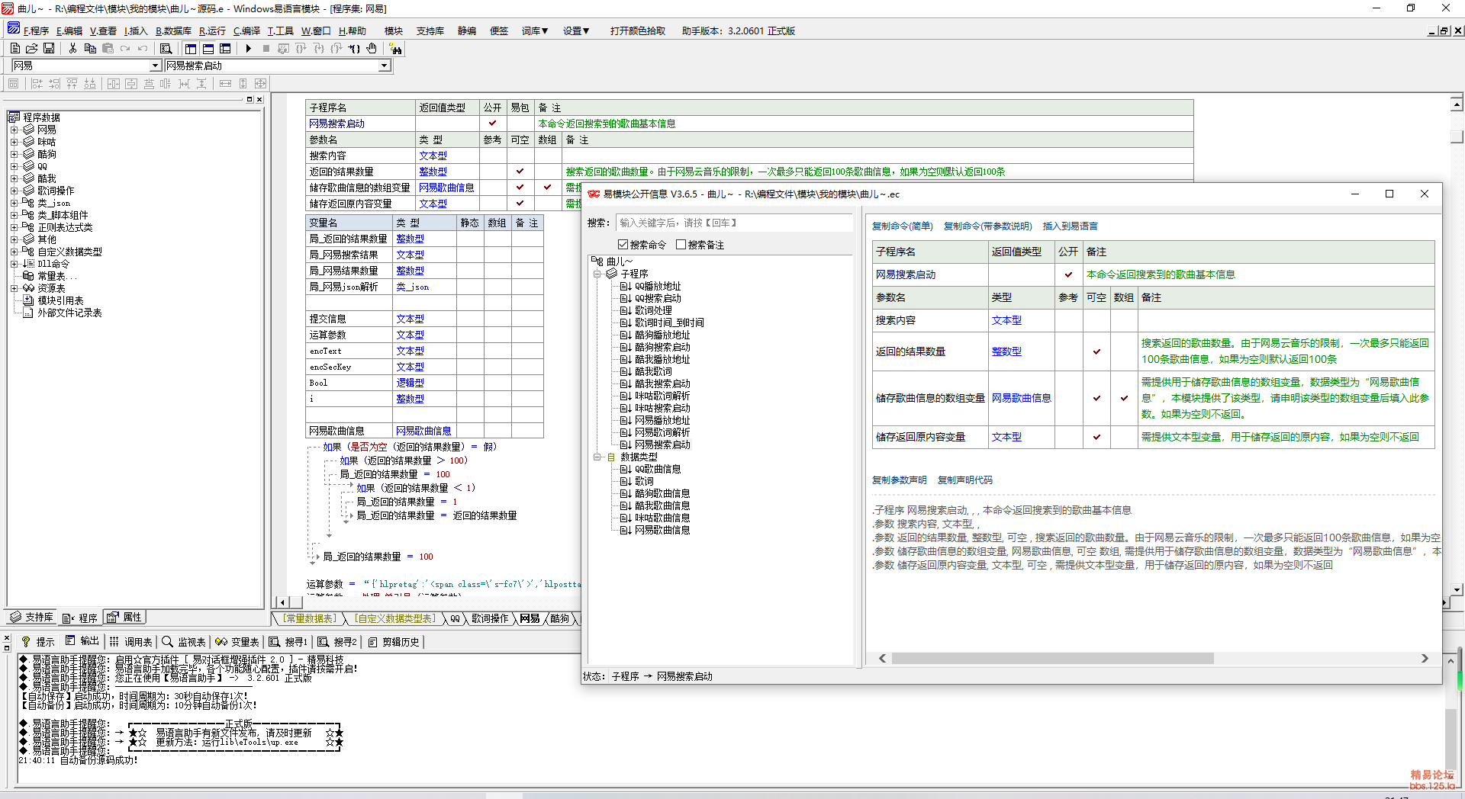
Task: Close the bottom output panel with X
Action: click(x=7, y=638)
